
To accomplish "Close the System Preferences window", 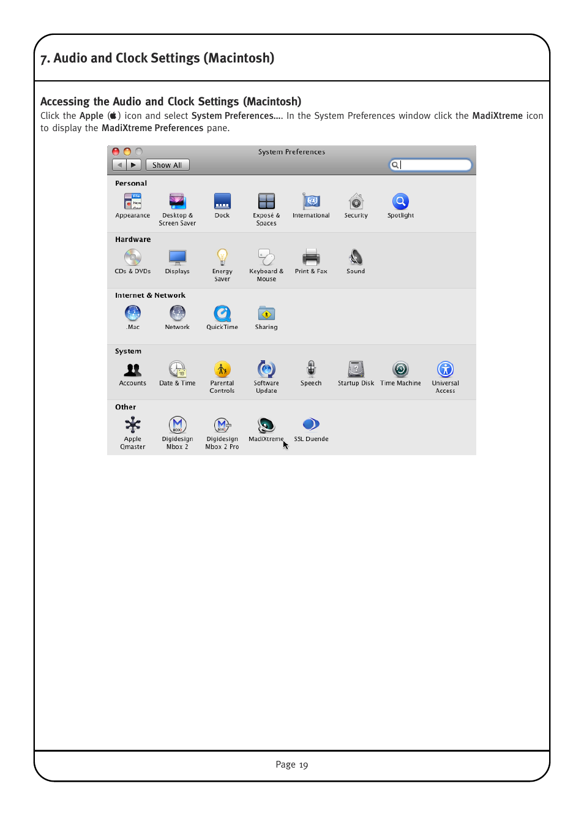I will (116, 151).
